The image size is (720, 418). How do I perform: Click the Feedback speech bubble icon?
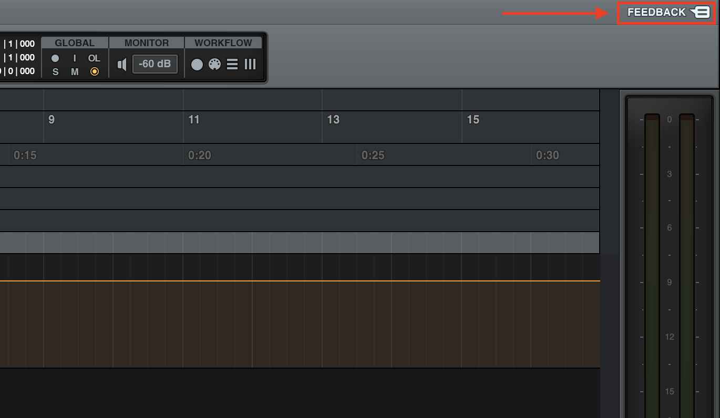coord(701,12)
